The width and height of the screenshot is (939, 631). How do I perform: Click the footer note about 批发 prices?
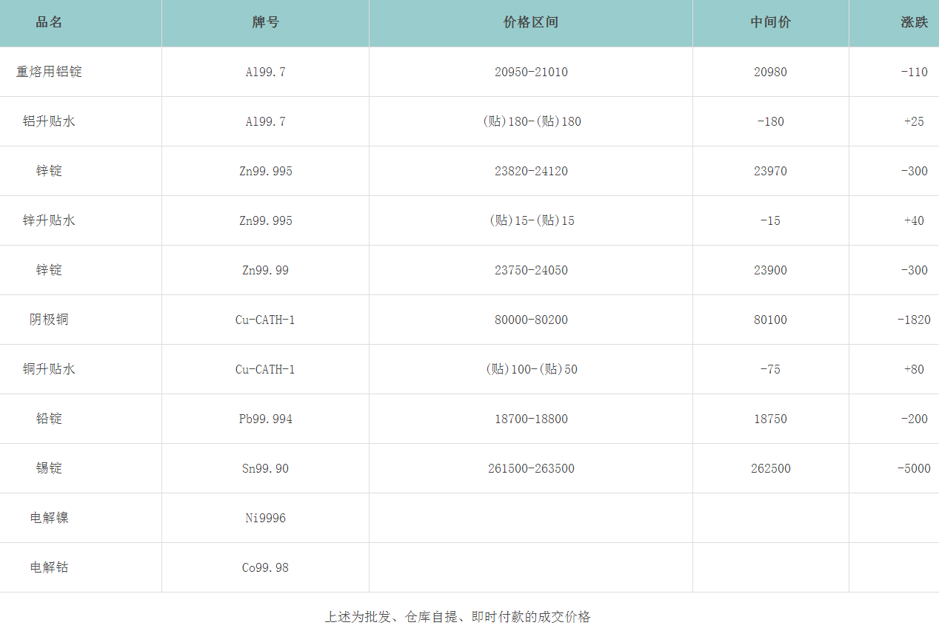458,616
